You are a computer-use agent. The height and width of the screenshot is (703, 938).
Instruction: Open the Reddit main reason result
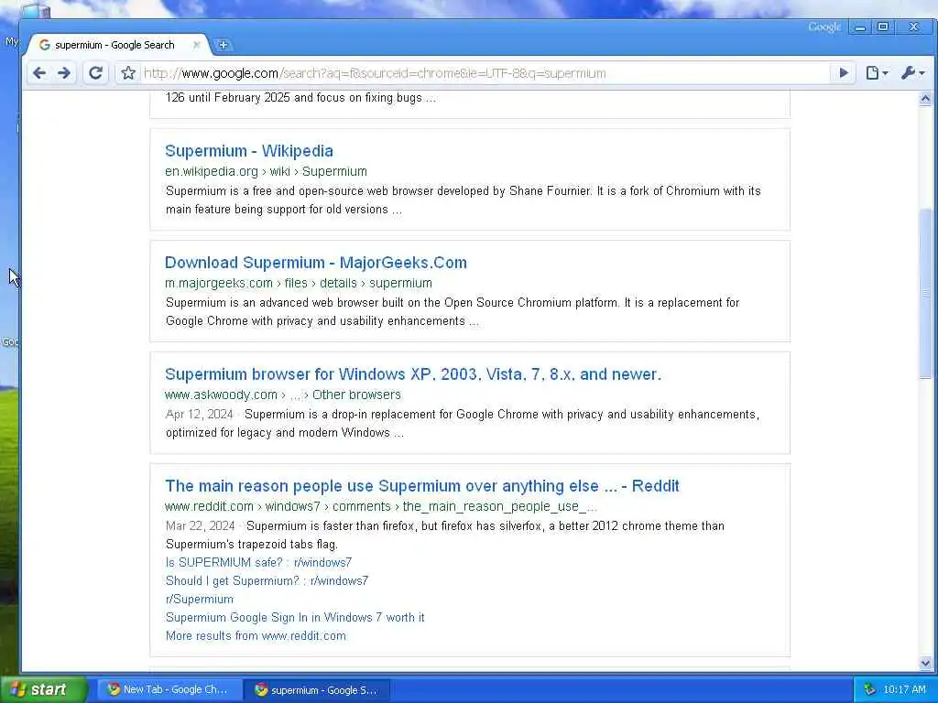pos(422,486)
